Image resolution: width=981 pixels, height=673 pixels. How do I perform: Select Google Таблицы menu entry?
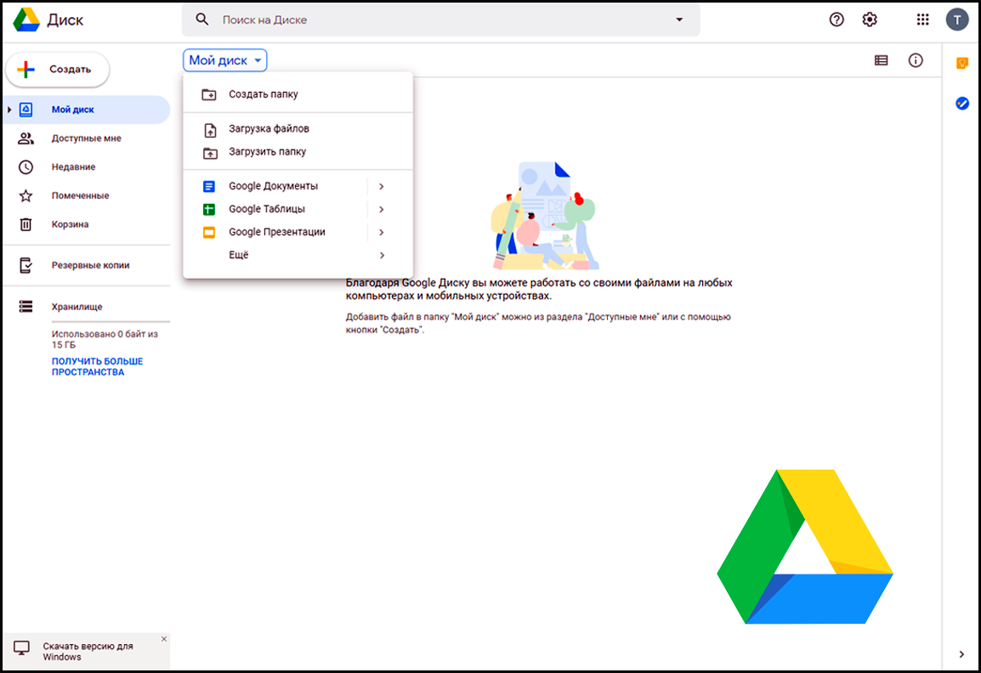(266, 209)
